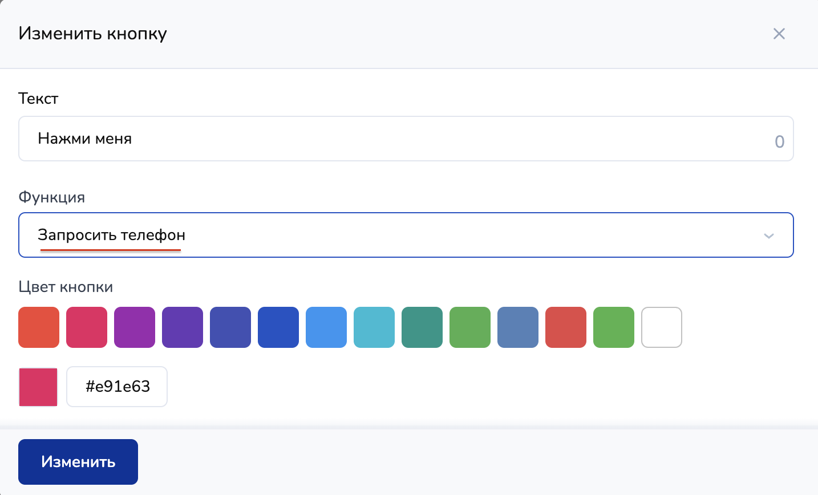The width and height of the screenshot is (818, 495).
Task: Pick the pink swatch in the palette row
Action: coord(87,327)
